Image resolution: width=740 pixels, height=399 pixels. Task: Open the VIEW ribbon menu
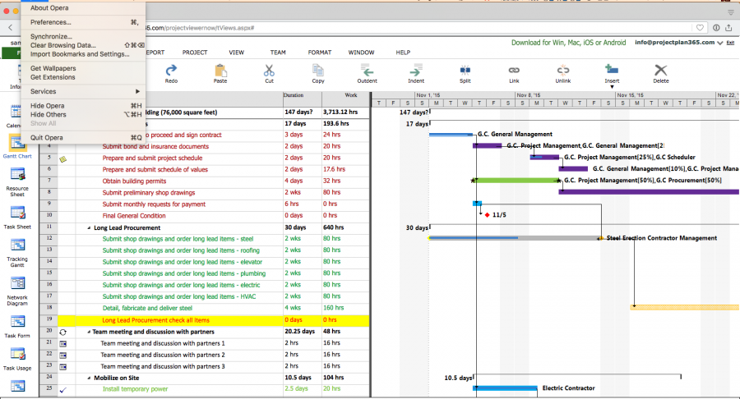(237, 53)
